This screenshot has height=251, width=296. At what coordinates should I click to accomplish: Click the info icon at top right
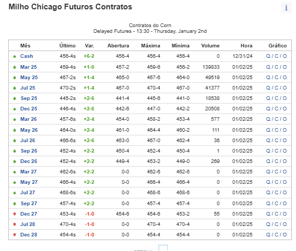[x=286, y=7]
